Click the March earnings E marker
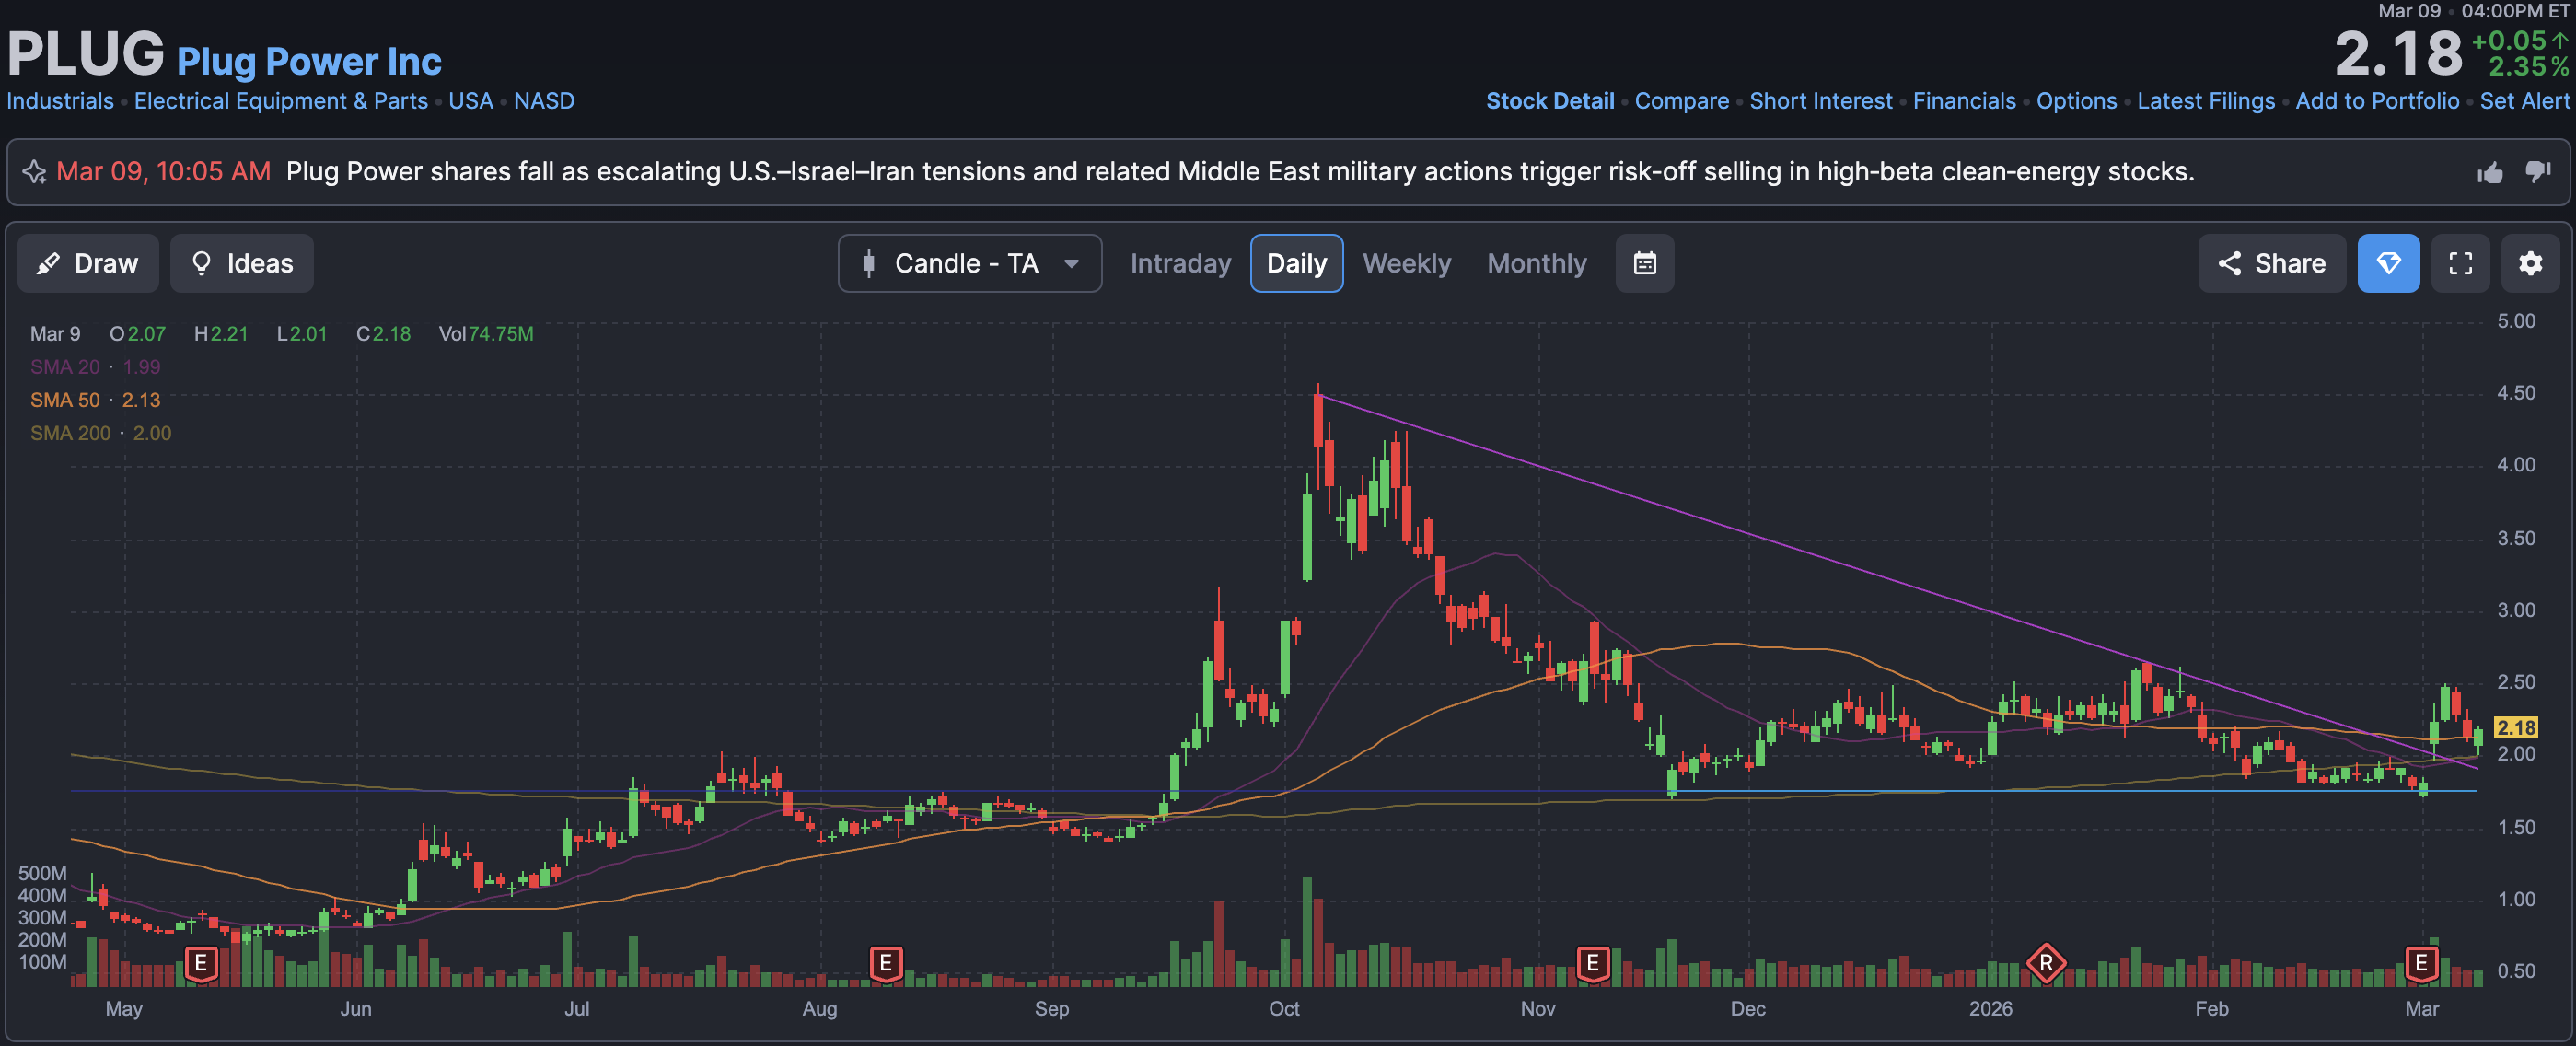Screen dimensions: 2576x1046 tap(2421, 963)
